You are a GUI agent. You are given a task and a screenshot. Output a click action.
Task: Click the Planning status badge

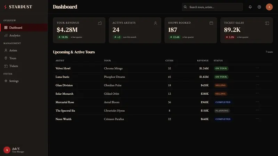(x=222, y=111)
